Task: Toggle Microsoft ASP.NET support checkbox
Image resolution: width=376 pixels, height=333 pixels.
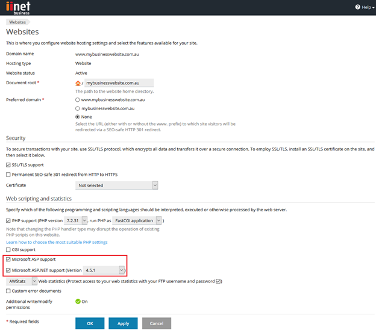Action: pyautogui.click(x=8, y=270)
